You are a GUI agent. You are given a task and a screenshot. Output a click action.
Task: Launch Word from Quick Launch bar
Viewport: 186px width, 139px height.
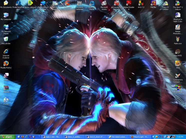click(x=30, y=137)
